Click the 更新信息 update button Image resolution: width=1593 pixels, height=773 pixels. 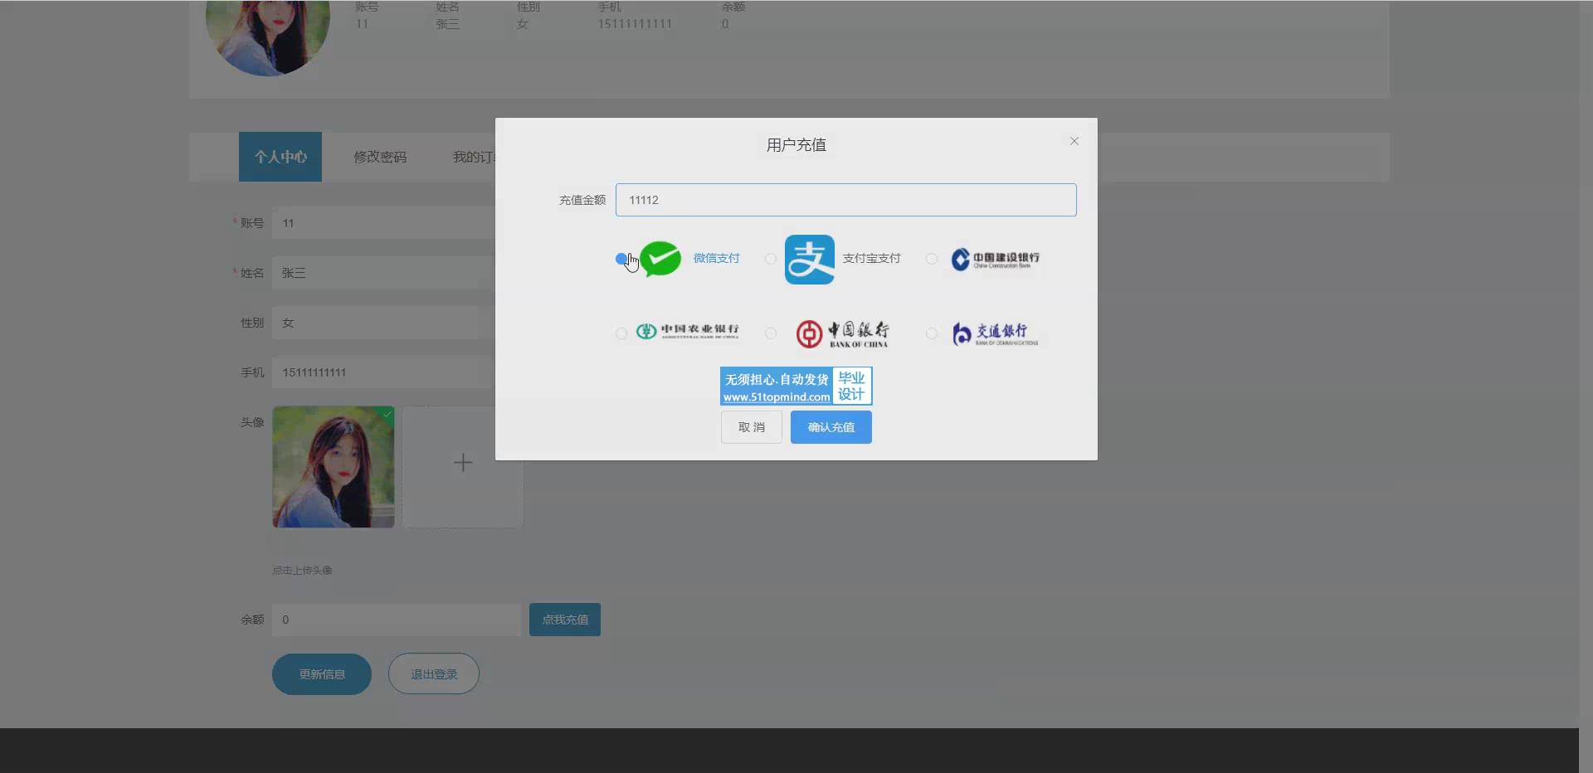322,674
